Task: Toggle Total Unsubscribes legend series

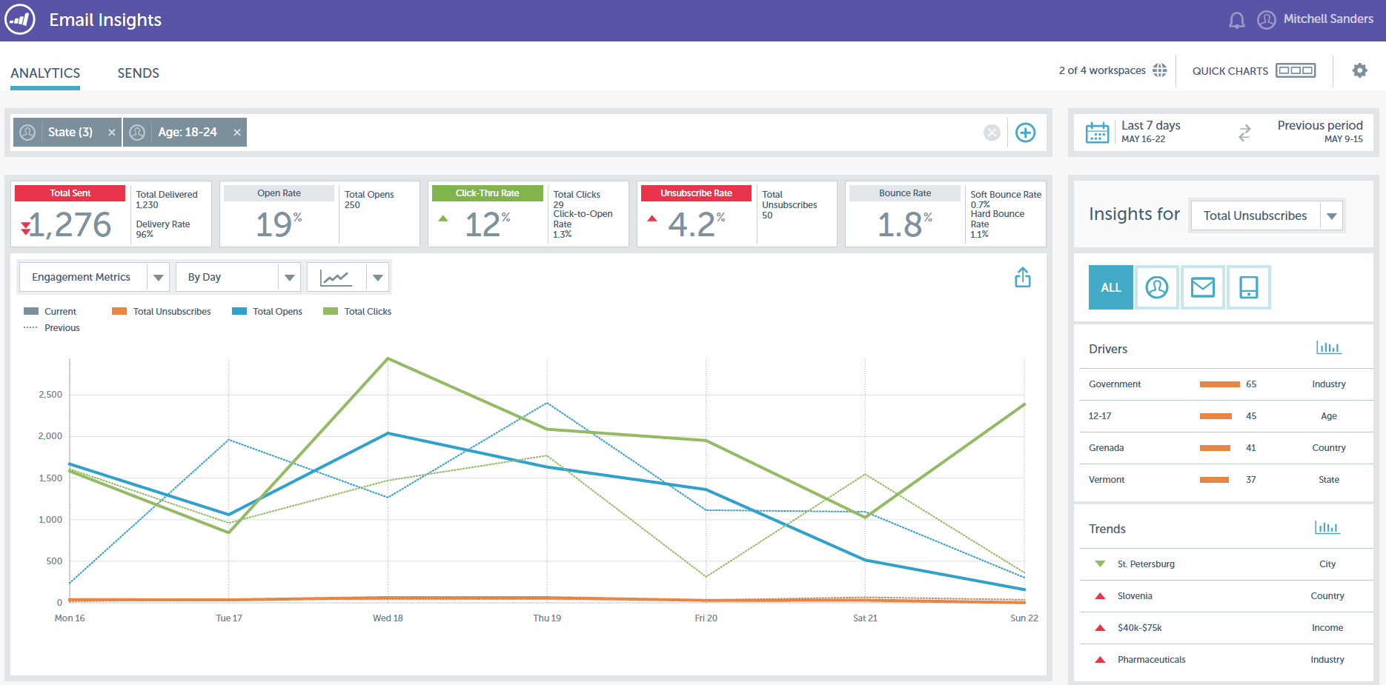Action: pos(162,312)
